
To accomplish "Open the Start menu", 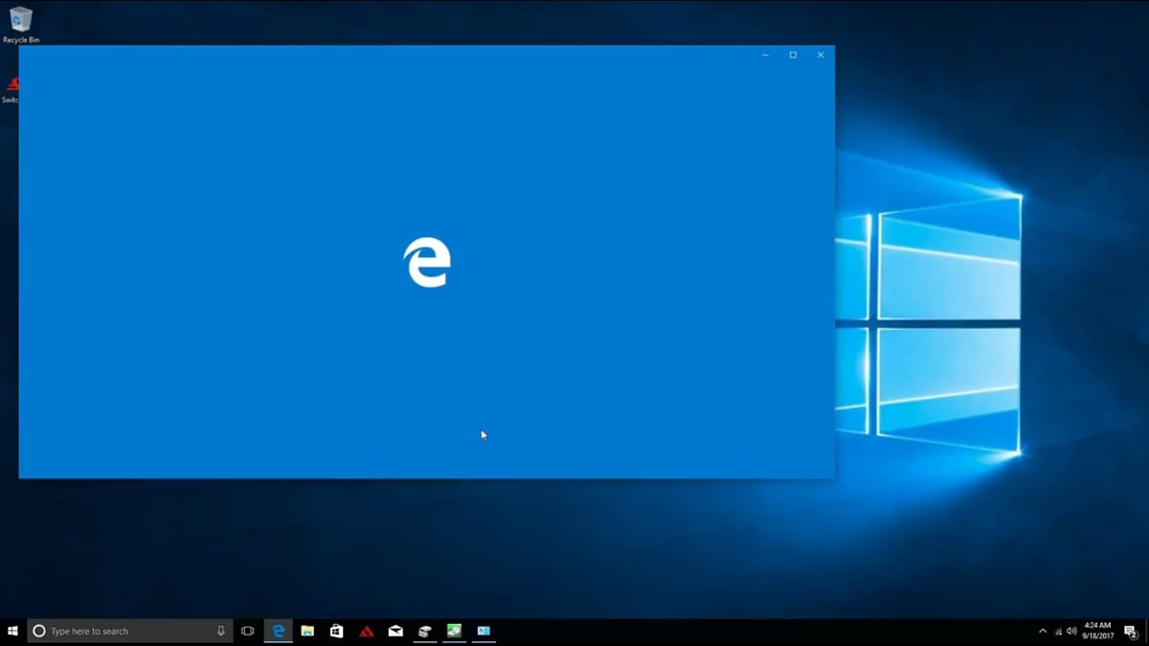I will point(13,631).
